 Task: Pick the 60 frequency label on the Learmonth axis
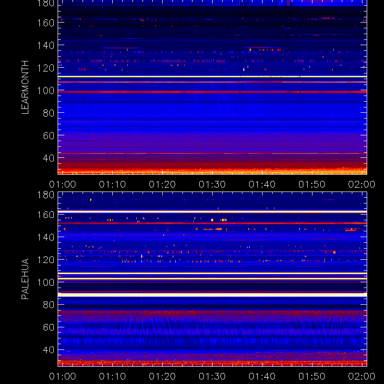[48, 135]
